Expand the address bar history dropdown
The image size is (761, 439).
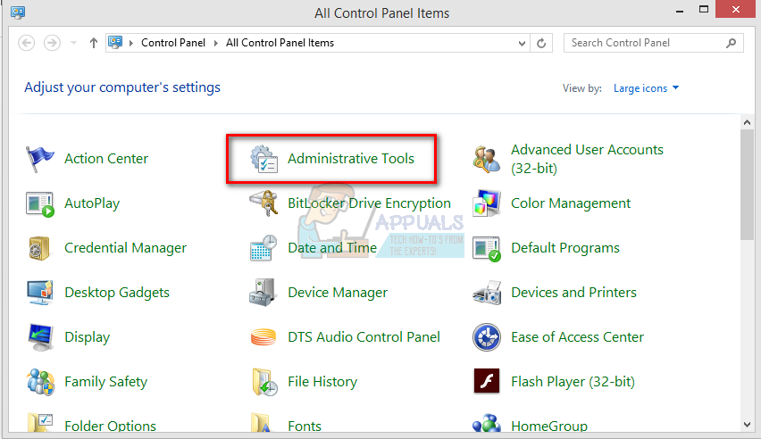(522, 43)
